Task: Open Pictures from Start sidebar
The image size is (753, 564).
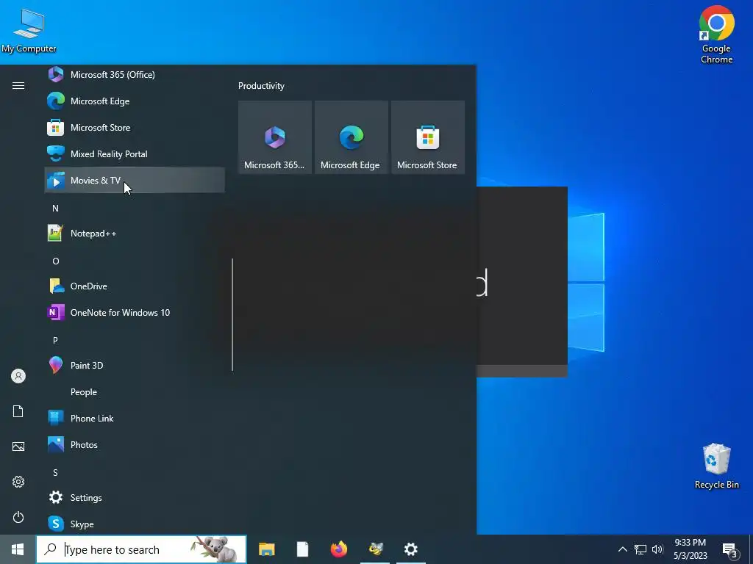Action: coord(18,446)
